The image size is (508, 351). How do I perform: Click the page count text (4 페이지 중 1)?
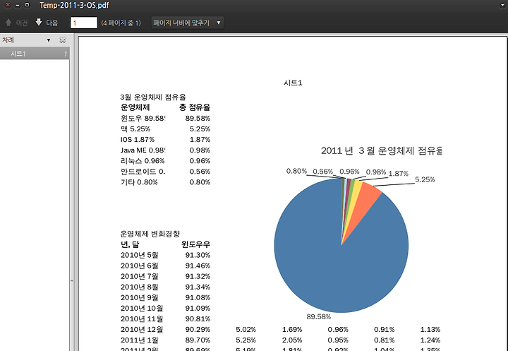tap(121, 23)
